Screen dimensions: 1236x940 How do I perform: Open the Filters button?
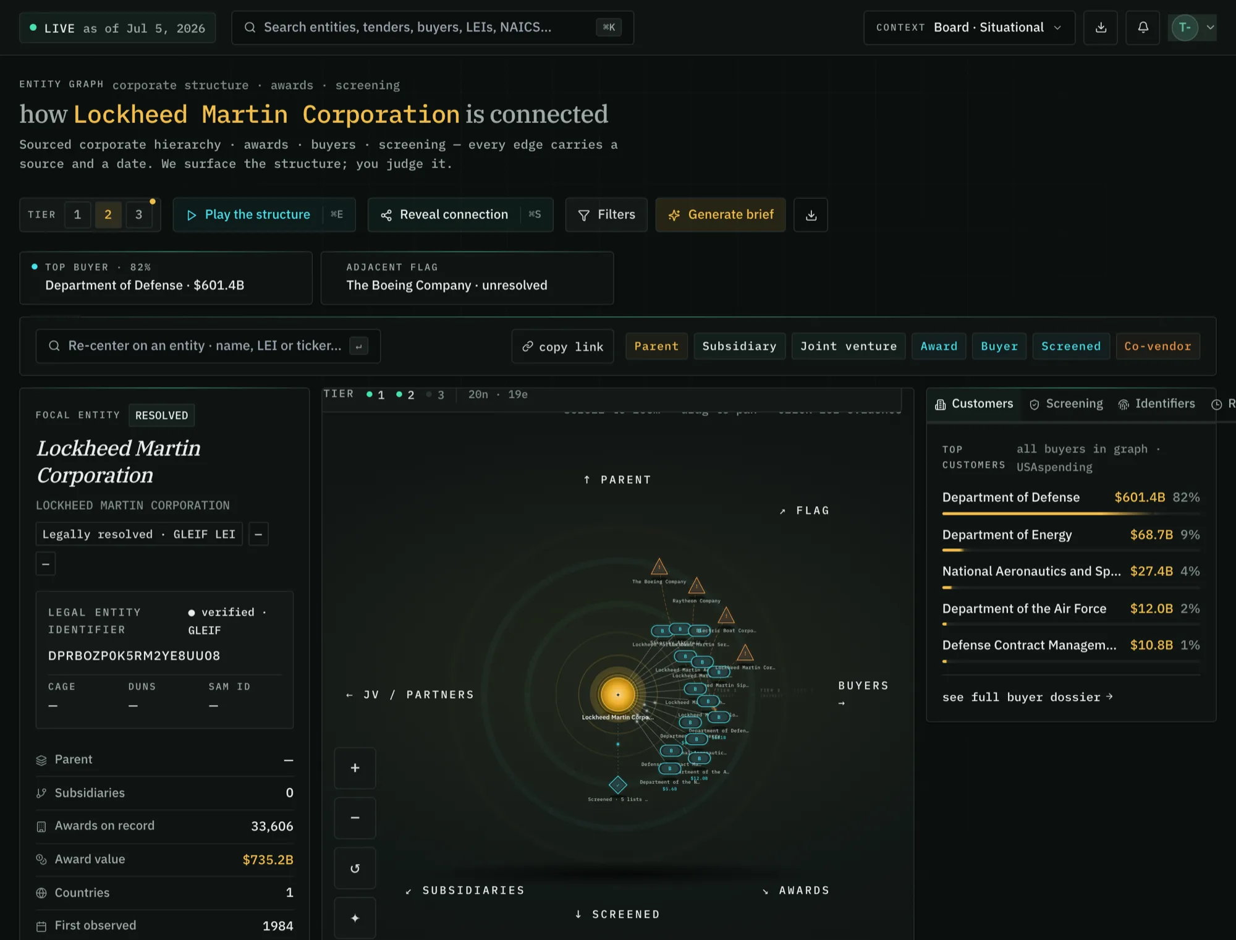point(606,214)
